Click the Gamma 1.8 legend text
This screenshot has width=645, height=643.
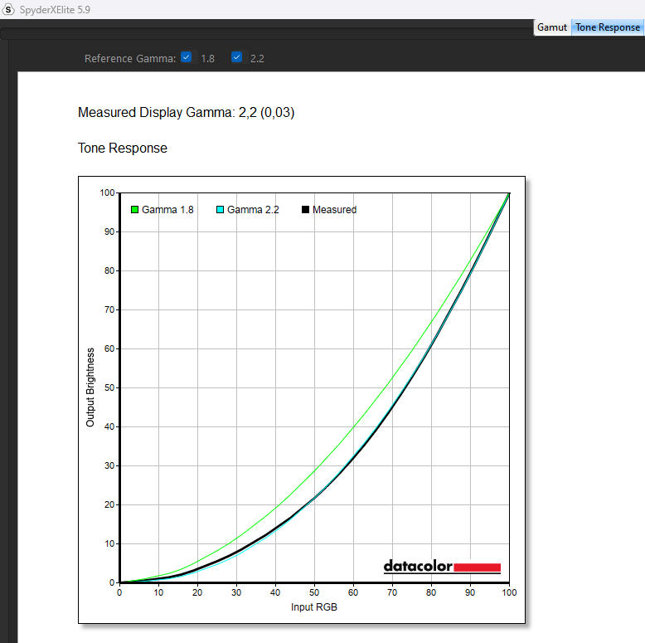(x=167, y=210)
